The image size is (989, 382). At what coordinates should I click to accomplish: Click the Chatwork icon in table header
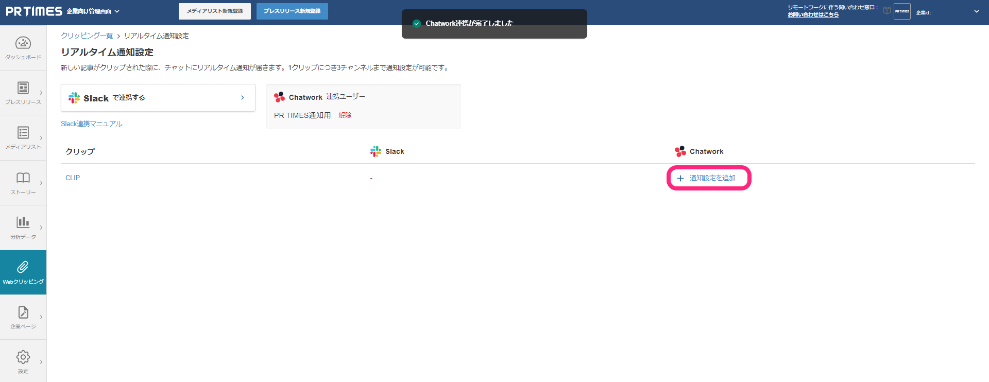coord(680,151)
